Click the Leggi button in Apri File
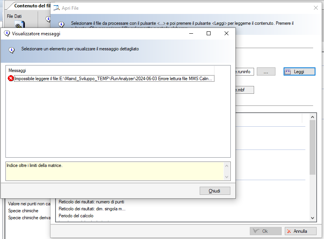This screenshot has height=239, width=324. (299, 72)
